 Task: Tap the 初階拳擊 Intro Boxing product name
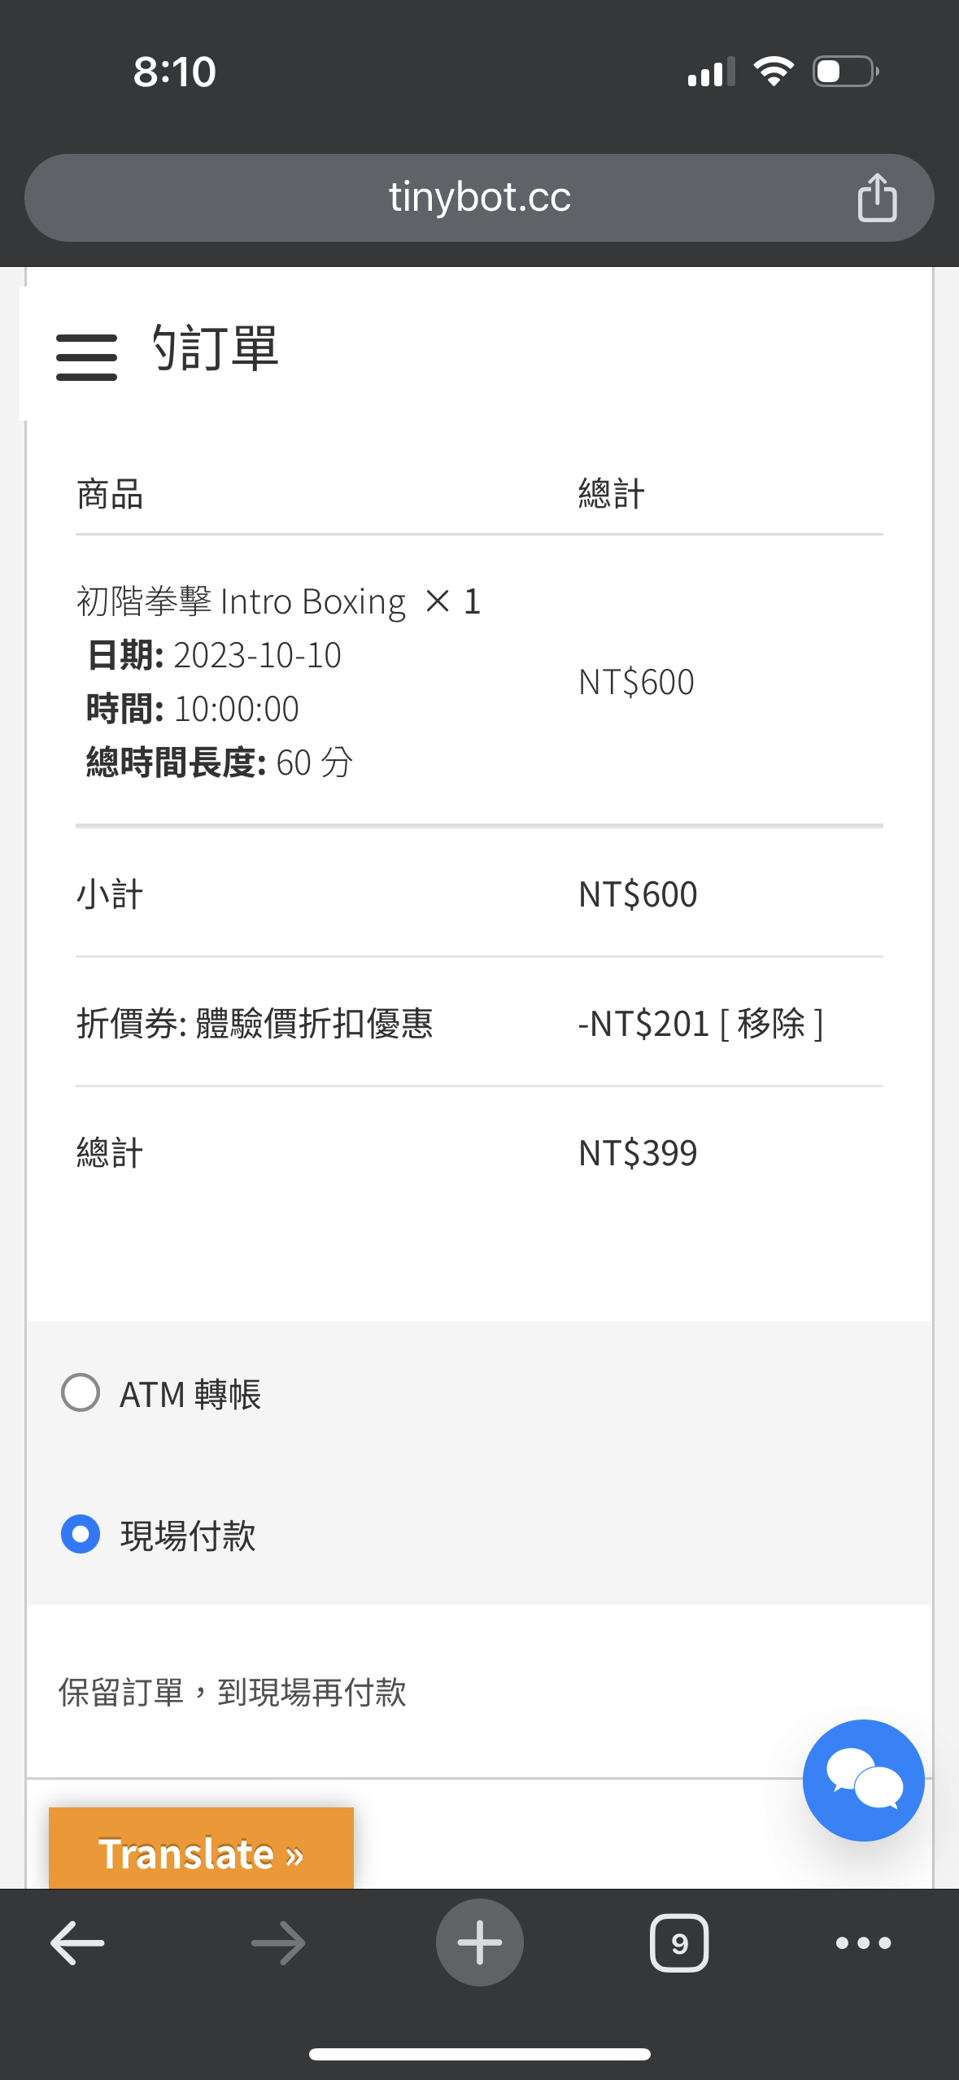point(242,602)
